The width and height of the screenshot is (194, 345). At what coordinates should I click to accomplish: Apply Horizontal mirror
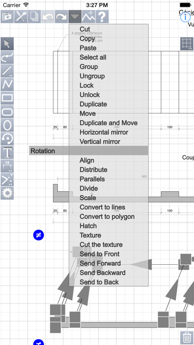[104, 132]
